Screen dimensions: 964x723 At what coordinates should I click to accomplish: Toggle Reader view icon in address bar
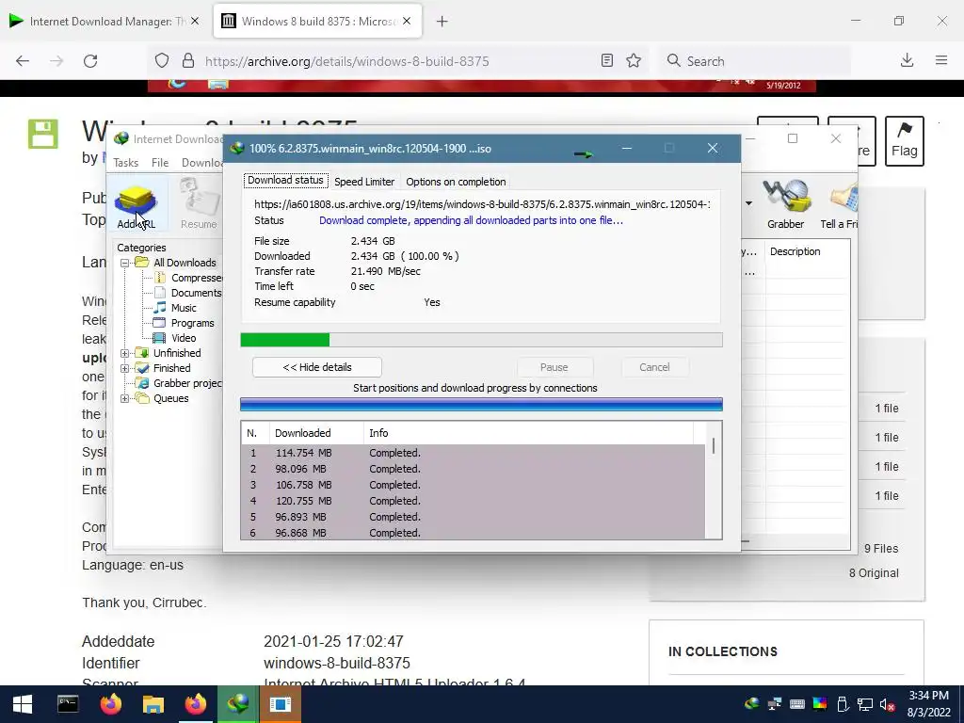(607, 60)
